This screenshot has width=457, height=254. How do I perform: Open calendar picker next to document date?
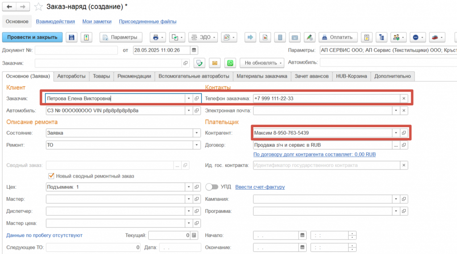(x=193, y=50)
